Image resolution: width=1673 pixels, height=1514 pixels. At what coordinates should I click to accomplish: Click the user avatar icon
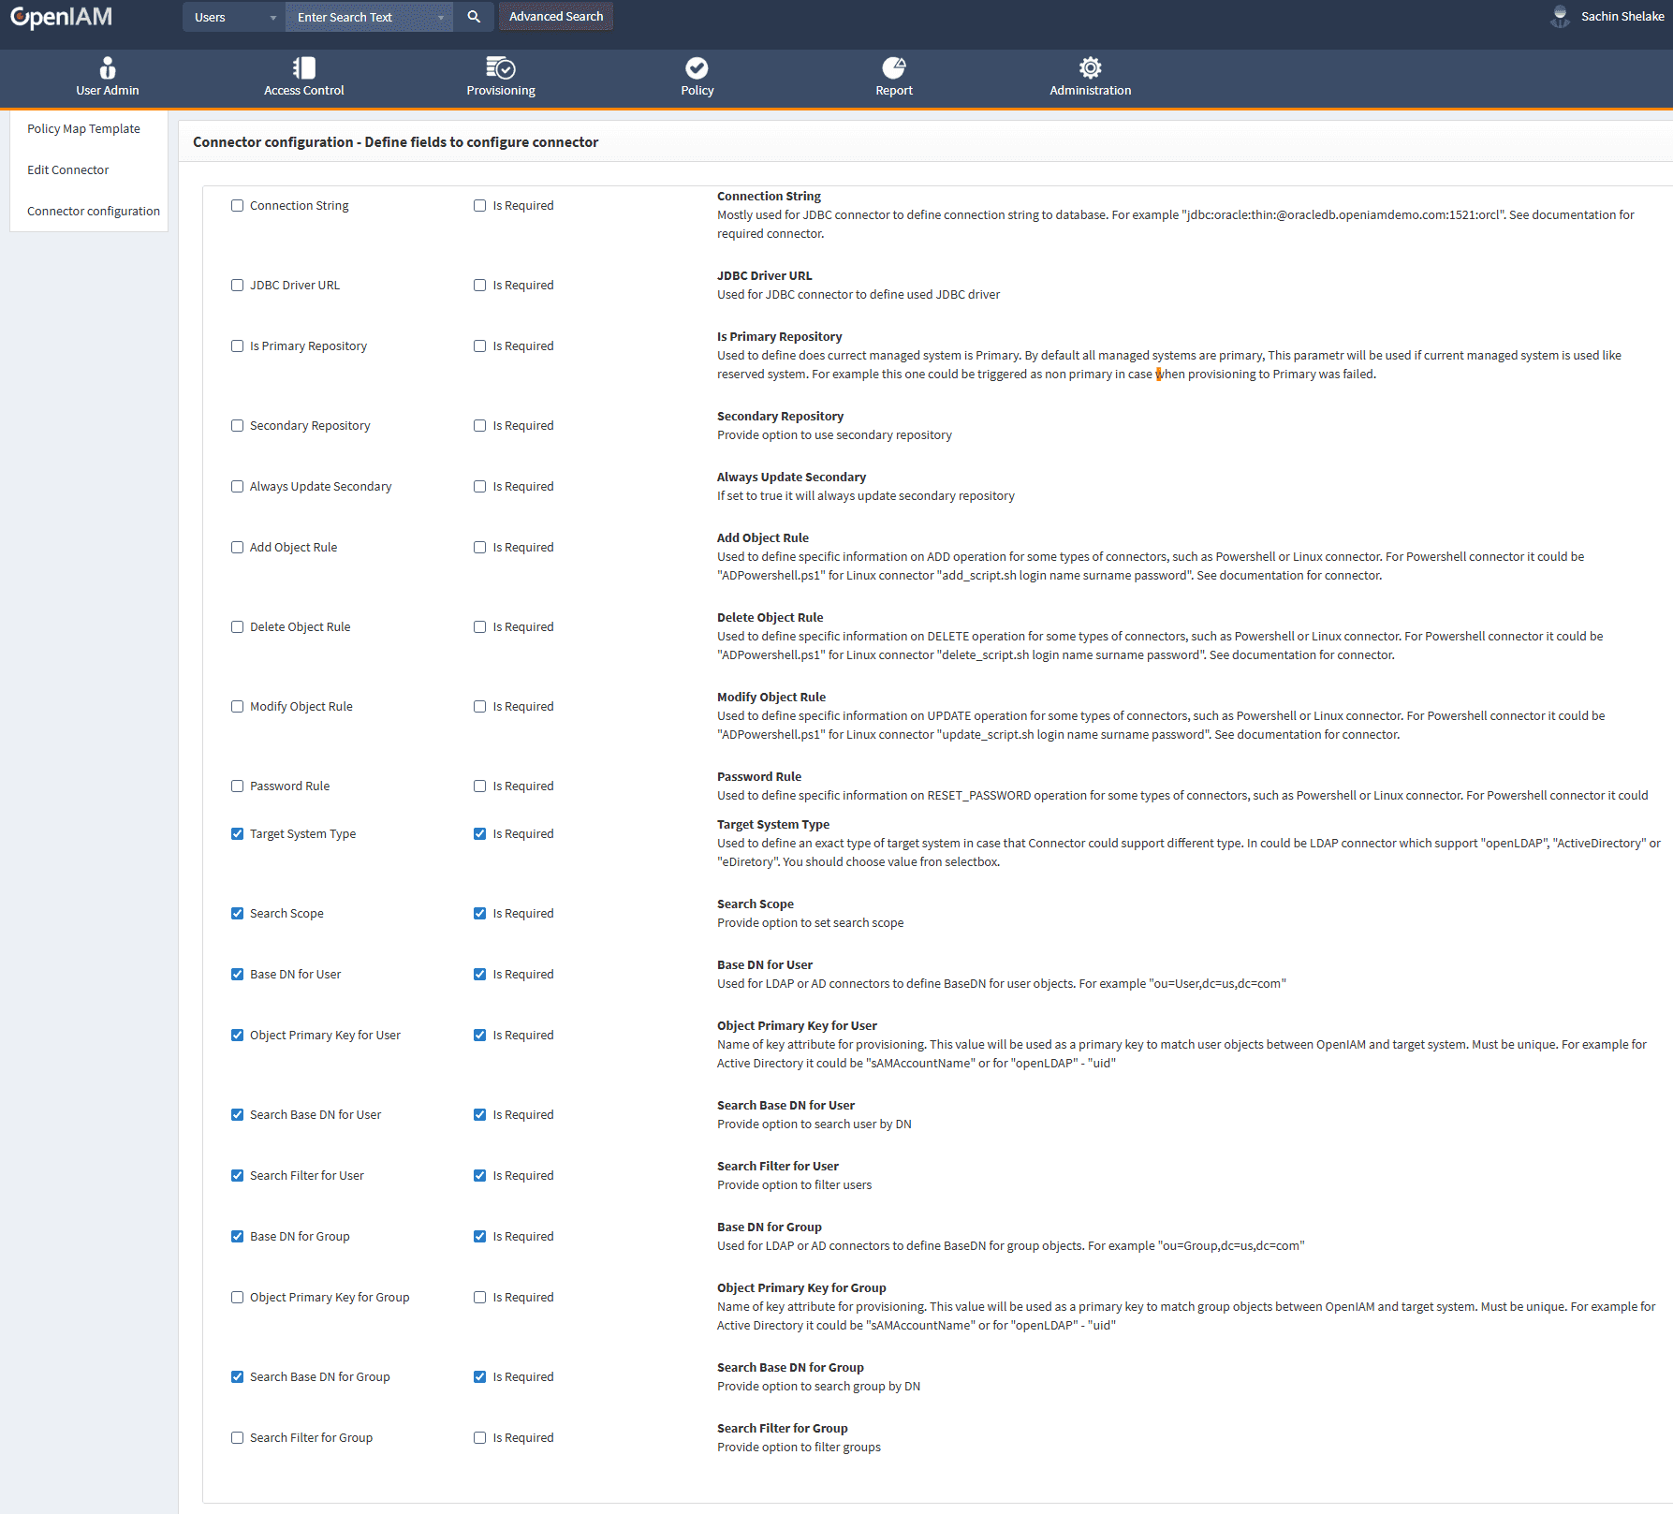1560,17
